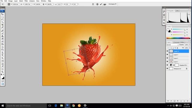Hide Layer 2 with its eye icon
192x108 pixels.
tap(167, 58)
